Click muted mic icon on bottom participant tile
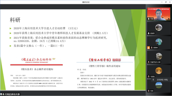The height and width of the screenshot is (96, 172). (149, 91)
